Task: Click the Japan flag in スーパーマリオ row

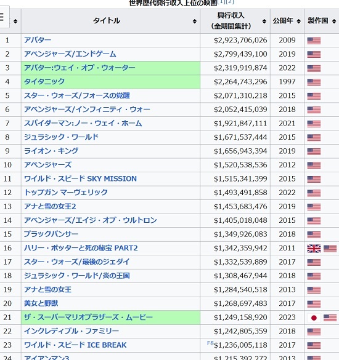Action: tap(314, 318)
